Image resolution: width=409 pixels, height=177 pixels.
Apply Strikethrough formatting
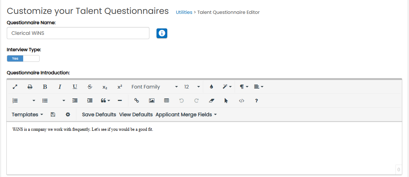pos(90,87)
